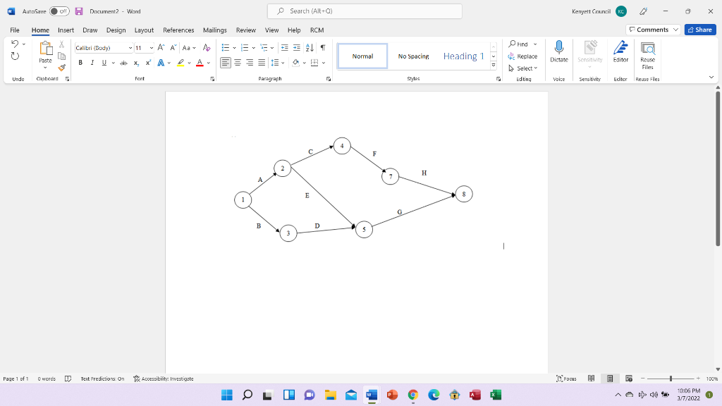
Task: Apply subscript formatting
Action: point(136,63)
